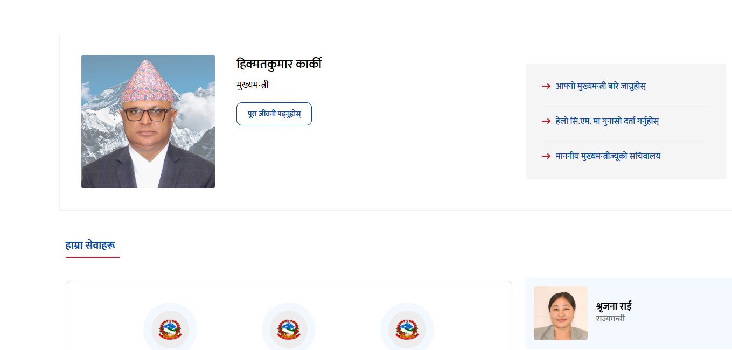Click the राज्यमन्त्री label under श्रृजना राई

coord(610,319)
